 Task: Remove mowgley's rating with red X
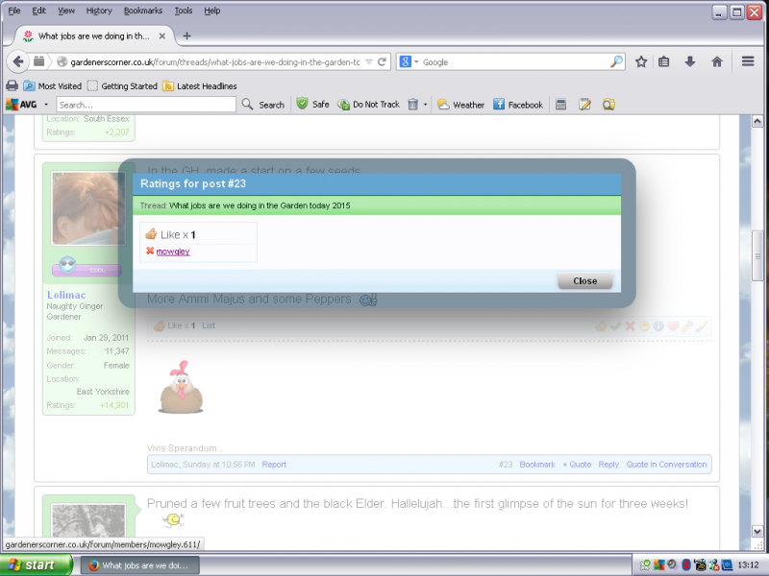click(x=150, y=252)
